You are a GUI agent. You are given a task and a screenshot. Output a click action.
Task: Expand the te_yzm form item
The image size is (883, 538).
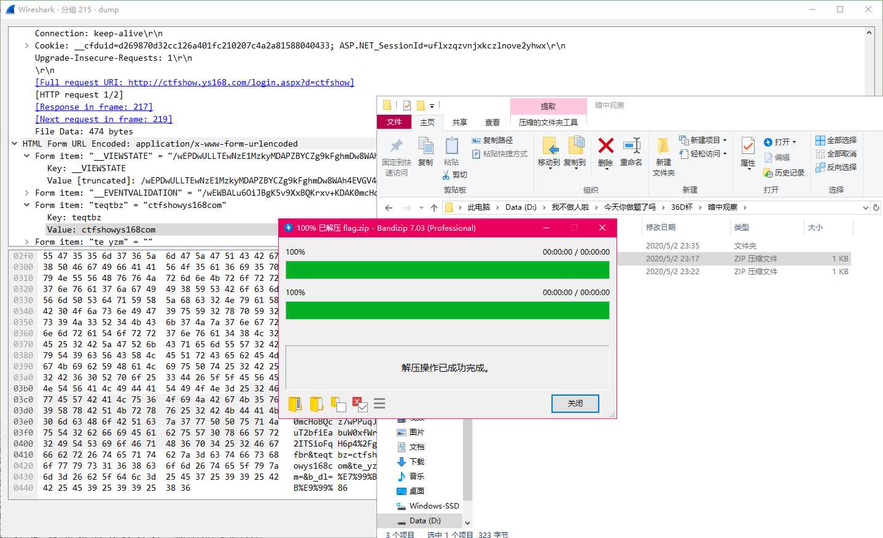26,242
